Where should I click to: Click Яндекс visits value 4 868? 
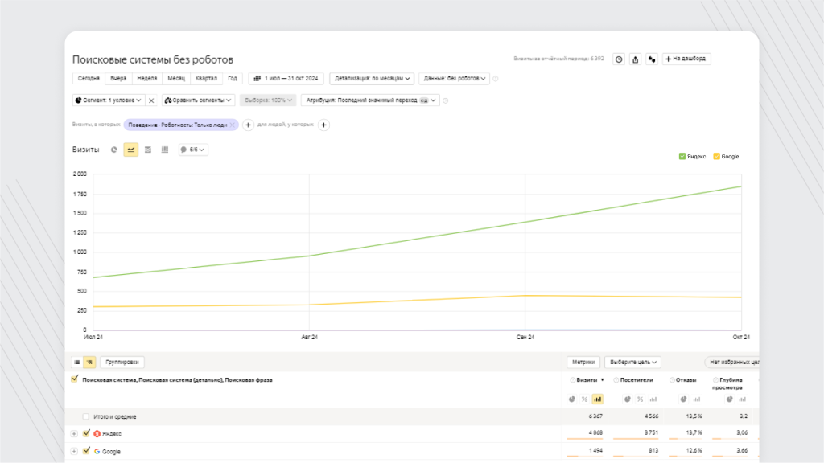[595, 433]
